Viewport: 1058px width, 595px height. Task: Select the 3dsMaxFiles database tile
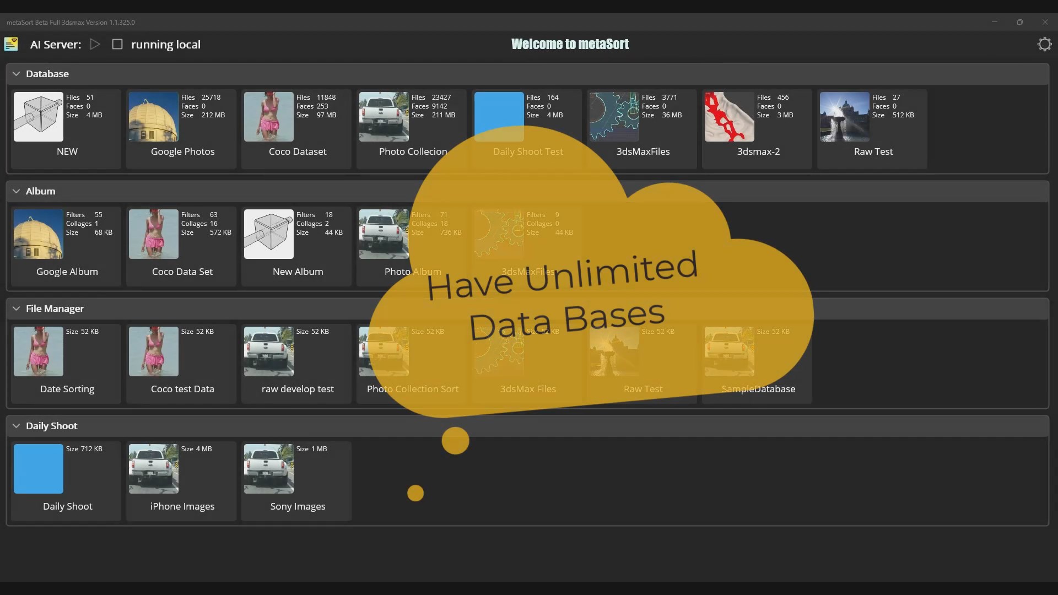point(614,117)
